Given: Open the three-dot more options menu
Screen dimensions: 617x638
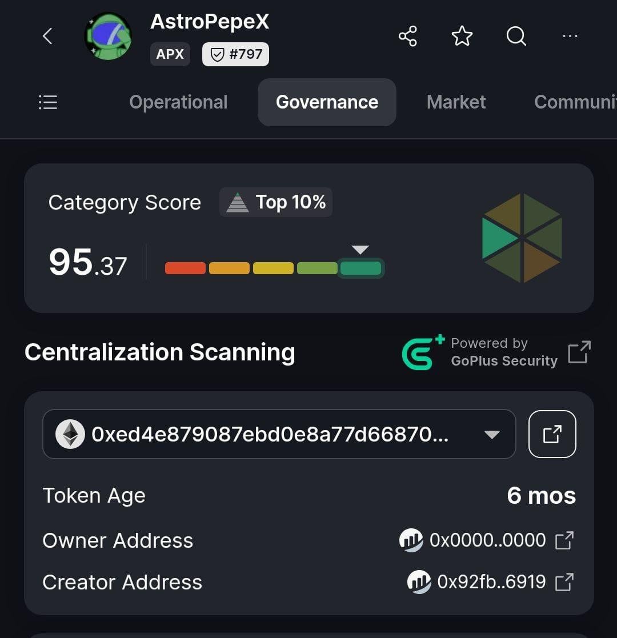Looking at the screenshot, I should pos(570,36).
